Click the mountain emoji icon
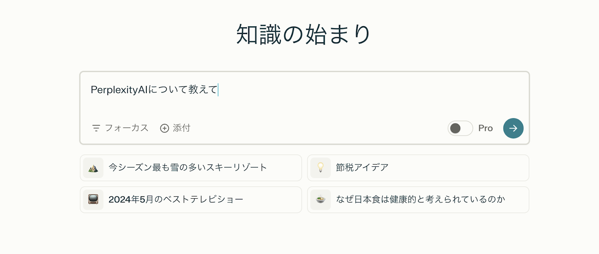599x254 pixels. point(93,168)
